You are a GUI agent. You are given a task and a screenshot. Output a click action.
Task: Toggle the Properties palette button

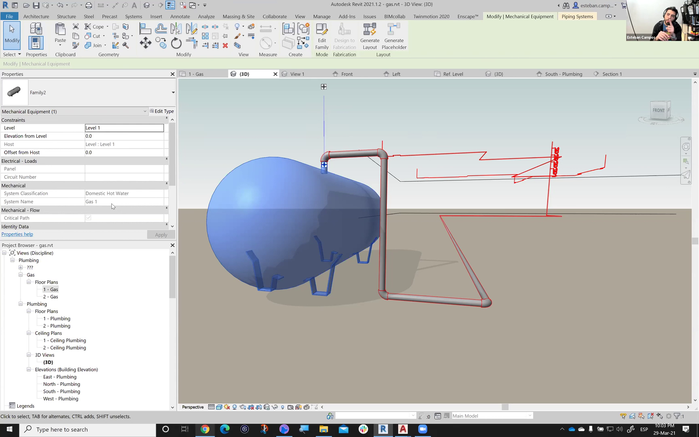click(36, 43)
